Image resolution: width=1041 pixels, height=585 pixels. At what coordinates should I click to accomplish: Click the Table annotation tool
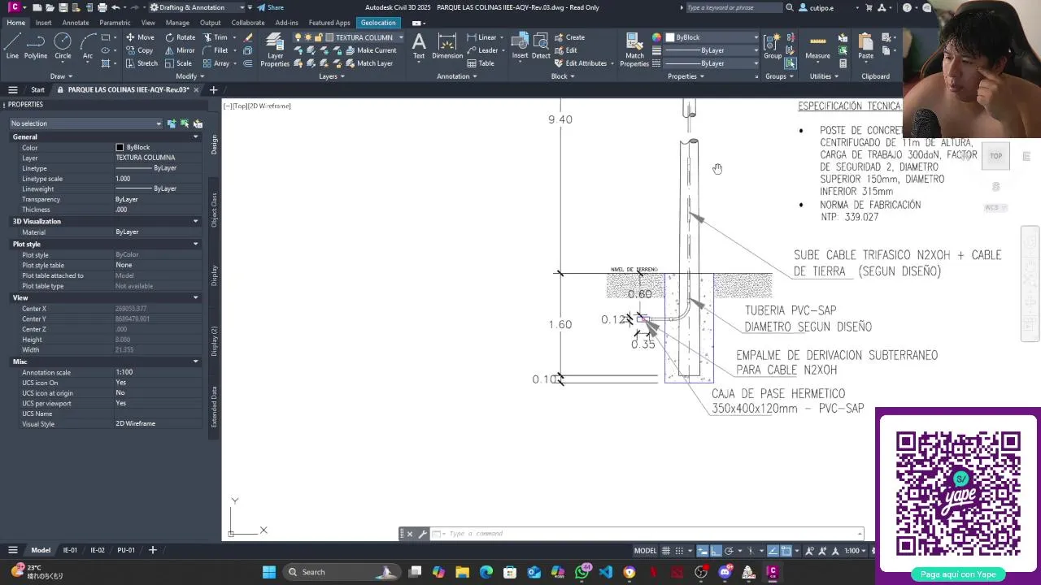point(481,63)
